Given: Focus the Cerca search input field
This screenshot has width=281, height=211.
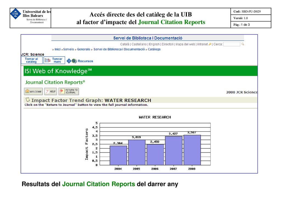Looking at the screenshot, I should click(x=232, y=44).
